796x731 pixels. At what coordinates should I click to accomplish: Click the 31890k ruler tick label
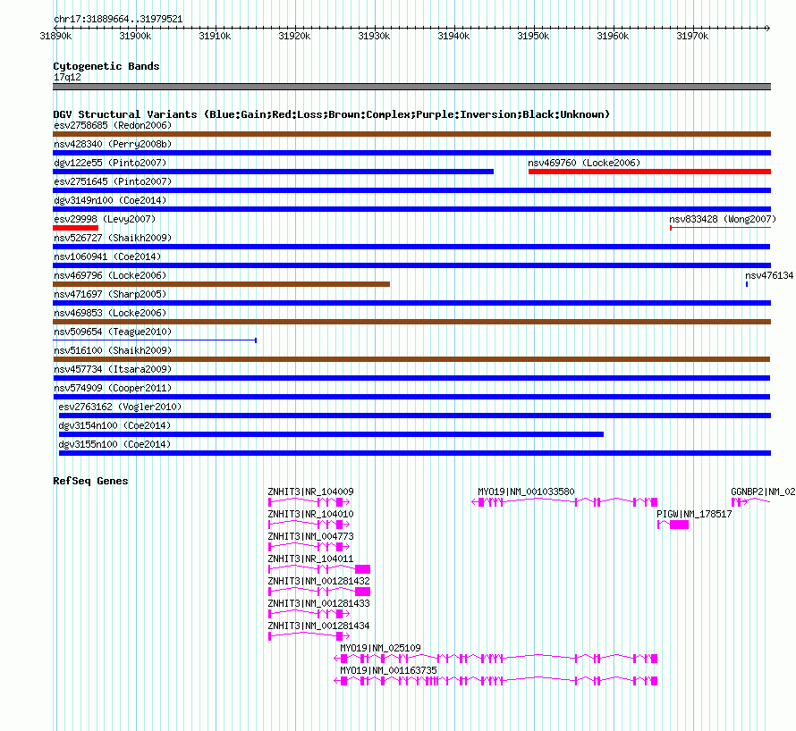coord(55,37)
